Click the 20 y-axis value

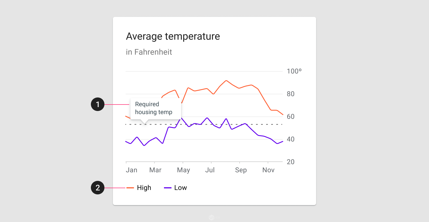pos(291,162)
